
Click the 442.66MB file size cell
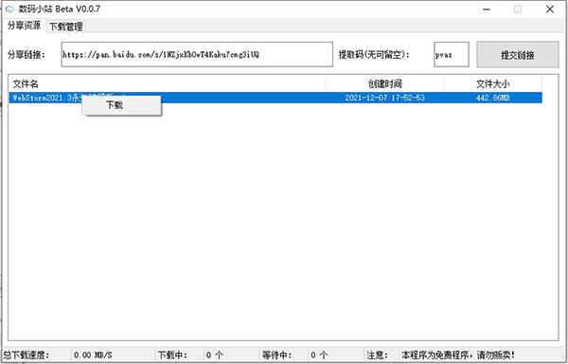point(493,98)
